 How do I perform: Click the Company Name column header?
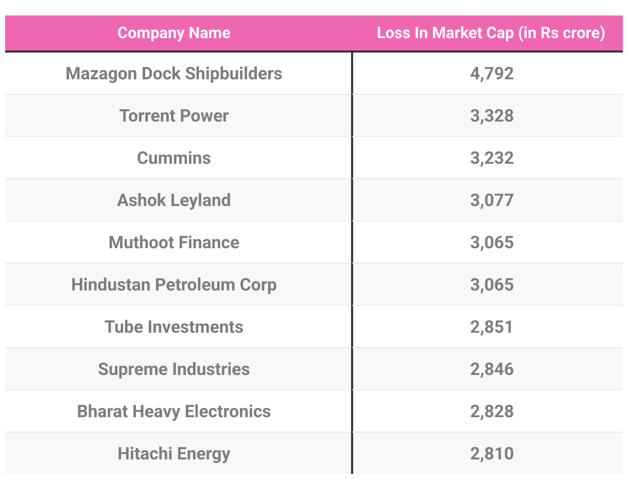[174, 33]
